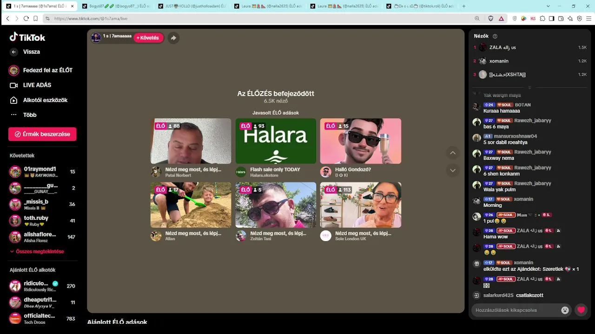The image size is (595, 334).
Task: Go to previous live with up chevron
Action: (x=453, y=153)
